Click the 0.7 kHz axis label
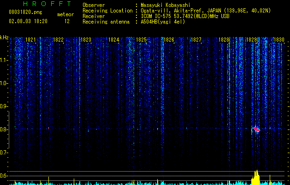This screenshot has height=185, width=290. click(x=4, y=153)
